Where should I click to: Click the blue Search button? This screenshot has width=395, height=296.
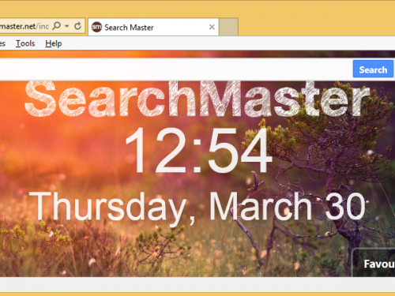[x=373, y=69]
